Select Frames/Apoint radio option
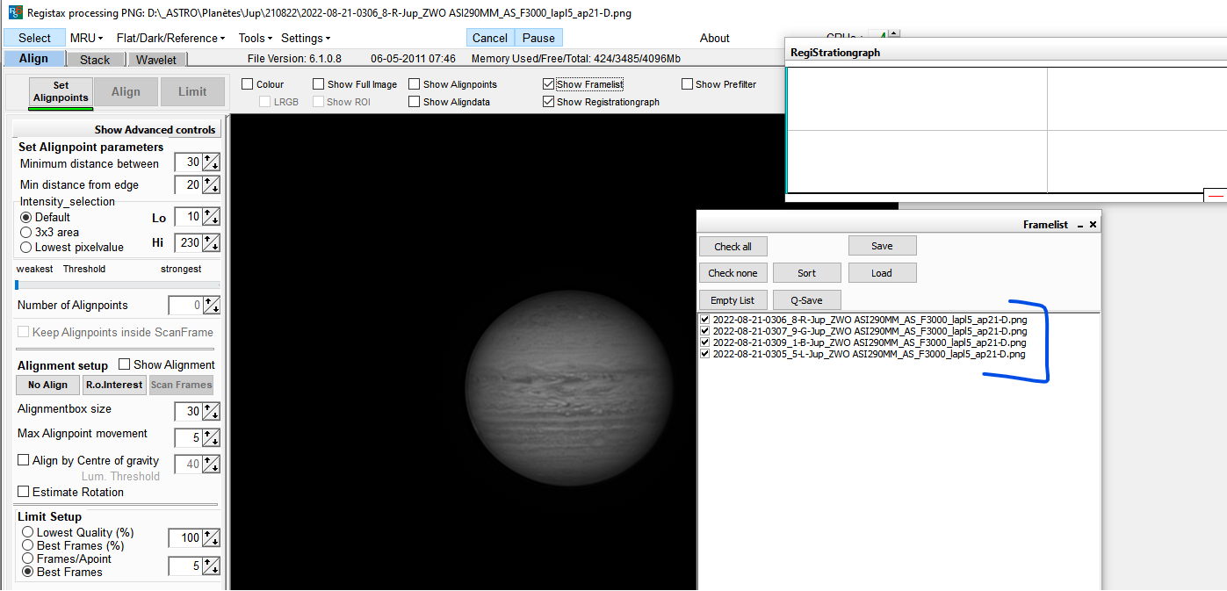1227x591 pixels. [x=28, y=559]
